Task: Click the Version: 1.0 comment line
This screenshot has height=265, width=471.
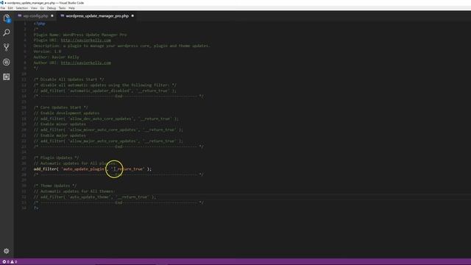Action: click(47, 52)
